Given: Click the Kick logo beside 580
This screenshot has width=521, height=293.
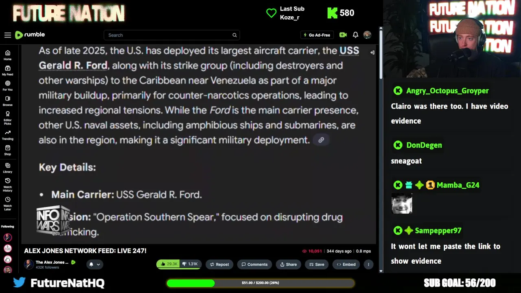Looking at the screenshot, I should click(333, 13).
